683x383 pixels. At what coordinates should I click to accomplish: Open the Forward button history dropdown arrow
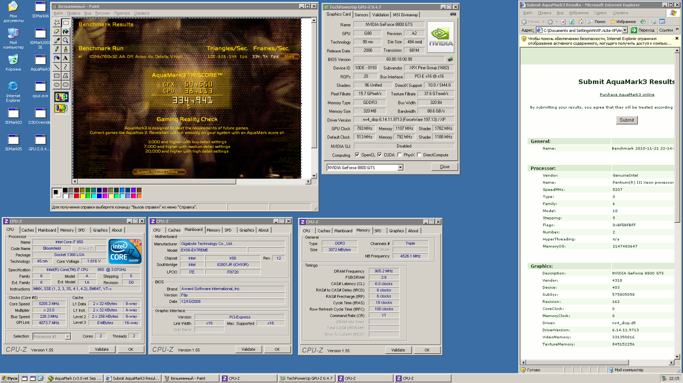tap(557, 22)
